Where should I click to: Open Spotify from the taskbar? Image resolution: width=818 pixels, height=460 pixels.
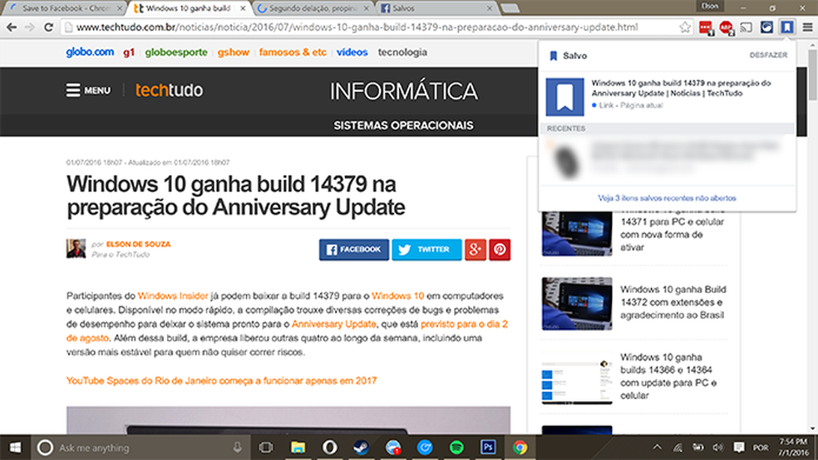point(456,447)
